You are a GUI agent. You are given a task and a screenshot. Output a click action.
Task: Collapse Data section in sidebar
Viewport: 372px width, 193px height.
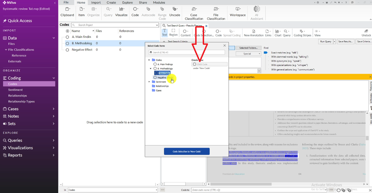[54, 38]
